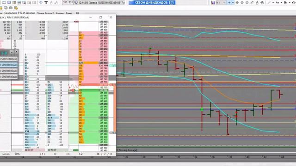The image size is (296, 166).
Task: Select the fourth SPBFUT00sdd item
Action: pyautogui.click(x=9, y=77)
